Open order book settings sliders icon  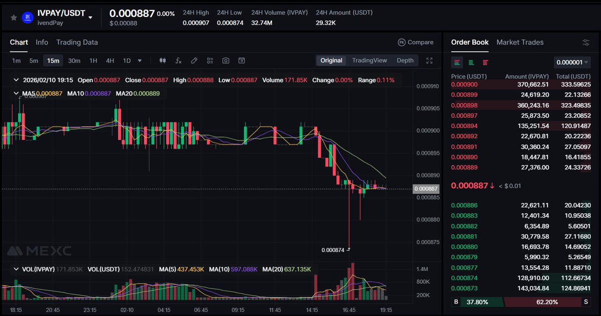(586, 43)
